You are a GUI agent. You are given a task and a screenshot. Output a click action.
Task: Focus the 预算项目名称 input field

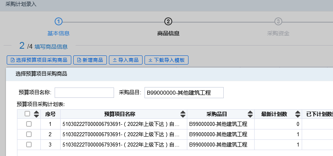tap(84, 93)
